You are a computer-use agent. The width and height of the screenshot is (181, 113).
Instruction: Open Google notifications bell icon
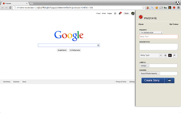120,13
